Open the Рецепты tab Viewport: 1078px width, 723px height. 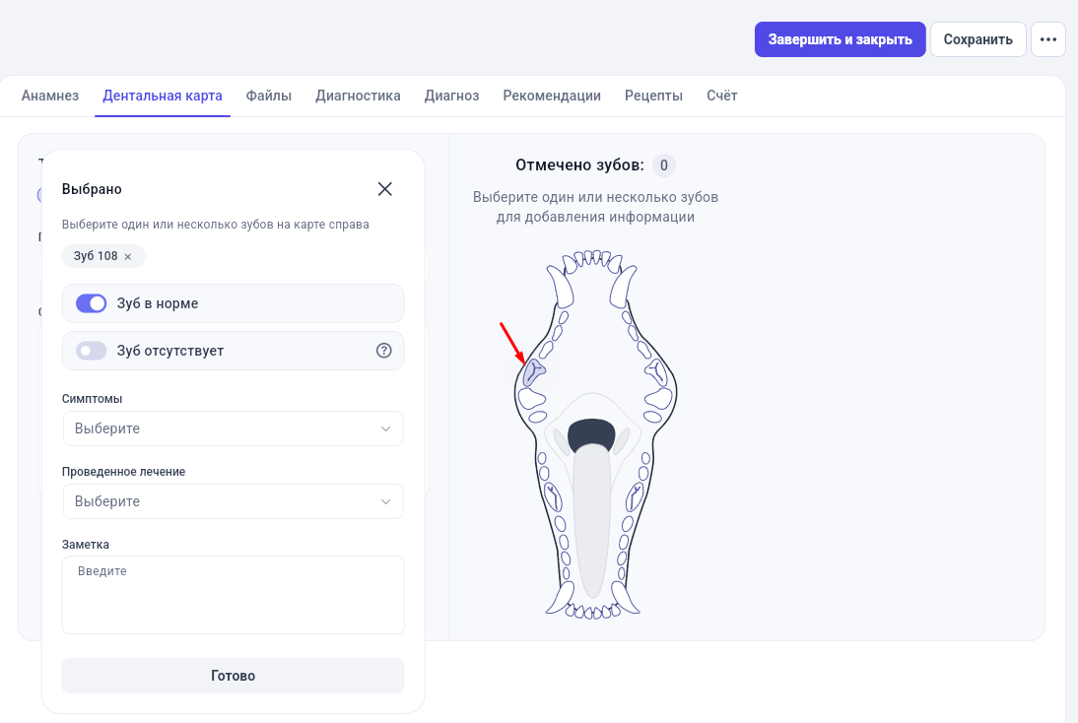(653, 96)
